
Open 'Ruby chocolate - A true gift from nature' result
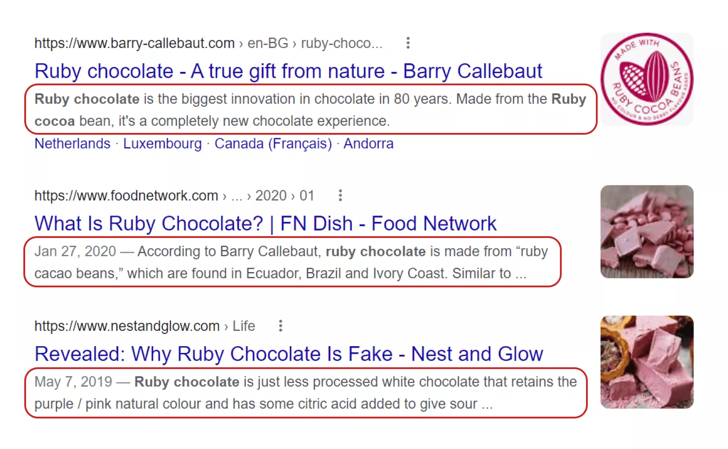click(x=288, y=71)
